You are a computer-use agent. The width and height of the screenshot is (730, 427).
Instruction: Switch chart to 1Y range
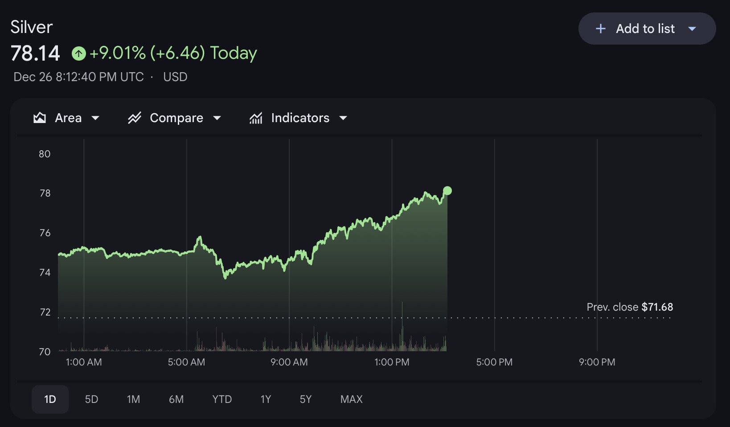pos(266,399)
